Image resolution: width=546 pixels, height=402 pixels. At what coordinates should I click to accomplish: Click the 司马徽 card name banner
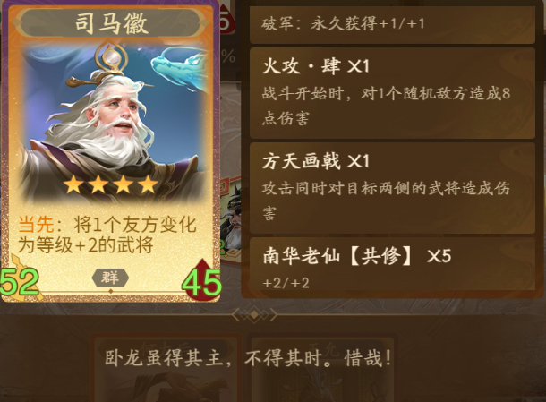[111, 23]
